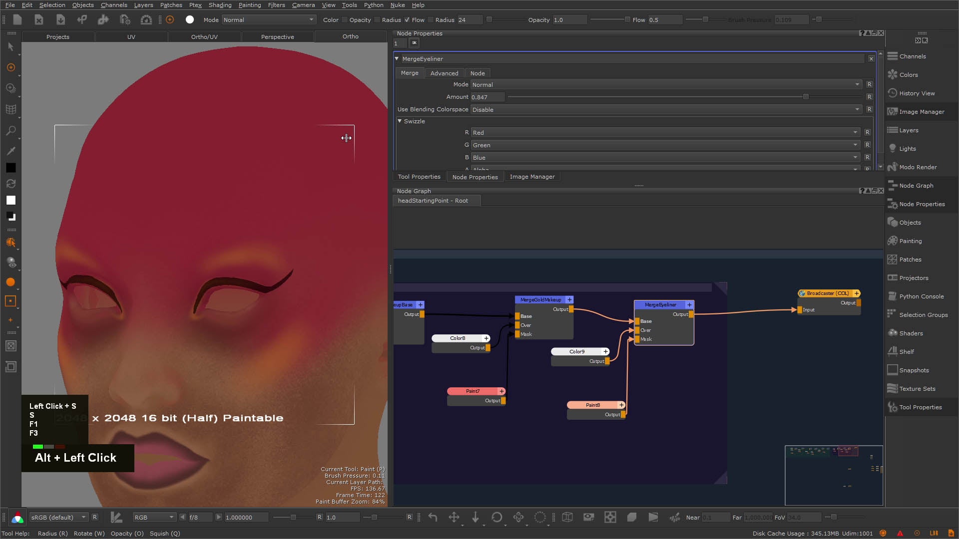Click the white background color swatch
Image resolution: width=959 pixels, height=539 pixels.
10,200
